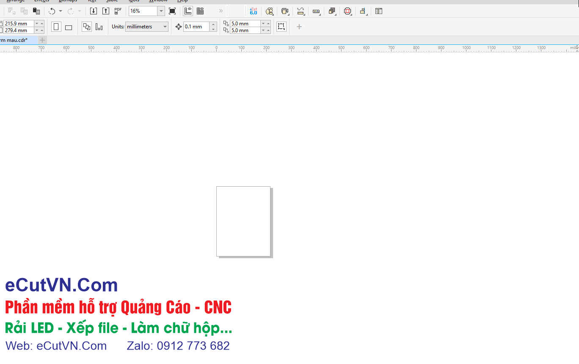Screen dimensions: 579x364
Task: Set page orientation to Landscape
Action: tap(69, 27)
